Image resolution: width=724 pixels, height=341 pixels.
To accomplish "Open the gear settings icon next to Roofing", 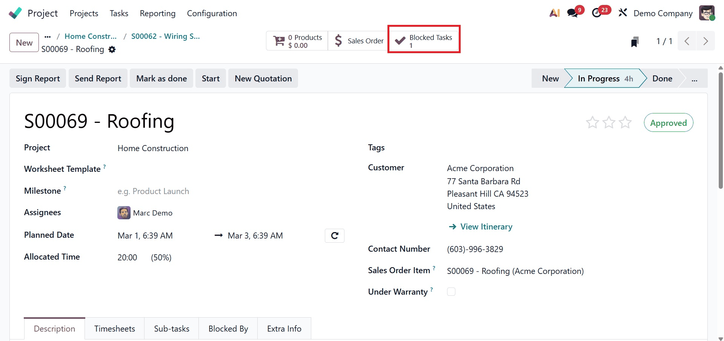I will pyautogui.click(x=112, y=49).
